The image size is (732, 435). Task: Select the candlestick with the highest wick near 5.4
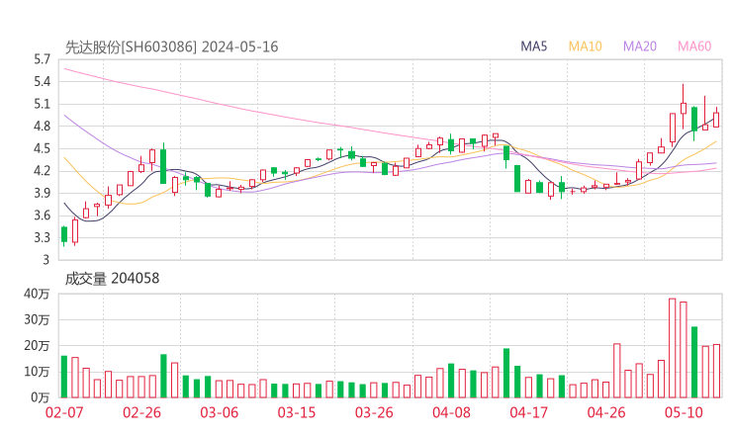[x=684, y=107]
